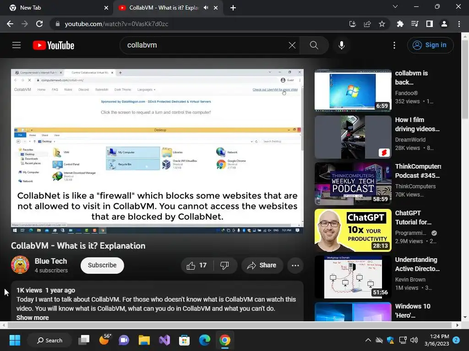Open the clock and date 1:24 PM
The image size is (469, 351).
(x=436, y=340)
